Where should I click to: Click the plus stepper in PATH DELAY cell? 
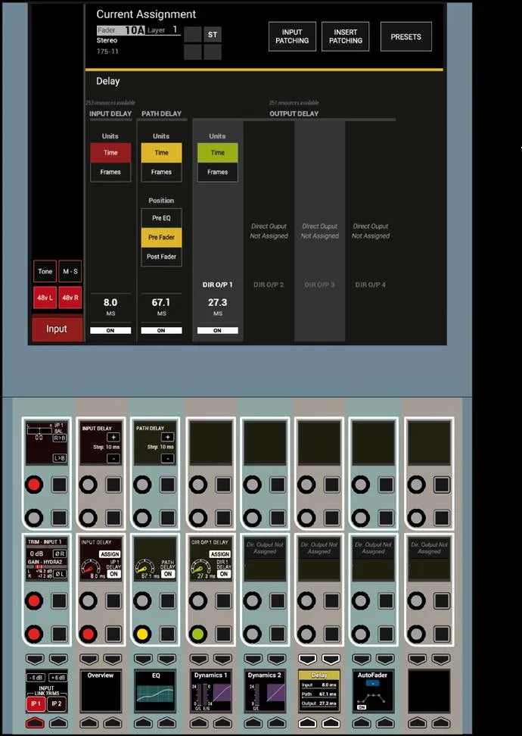tap(167, 437)
